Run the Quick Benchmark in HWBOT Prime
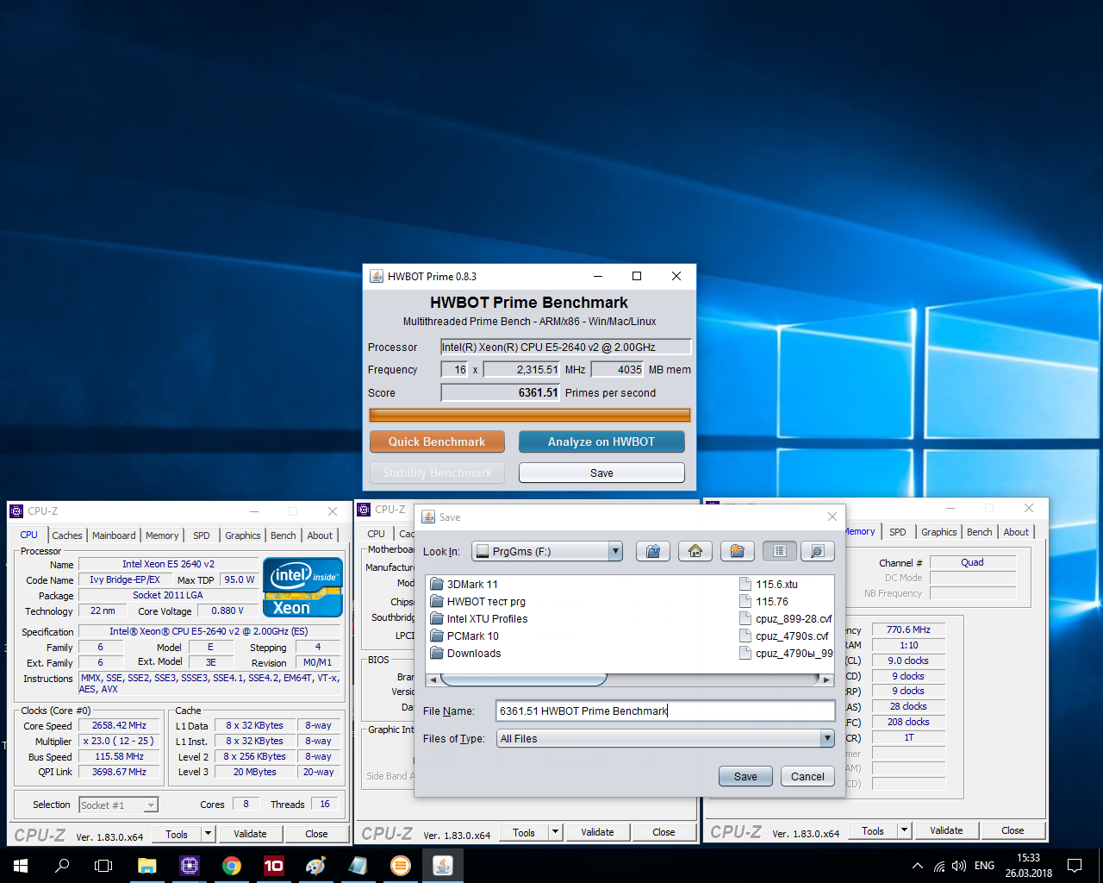 437,441
